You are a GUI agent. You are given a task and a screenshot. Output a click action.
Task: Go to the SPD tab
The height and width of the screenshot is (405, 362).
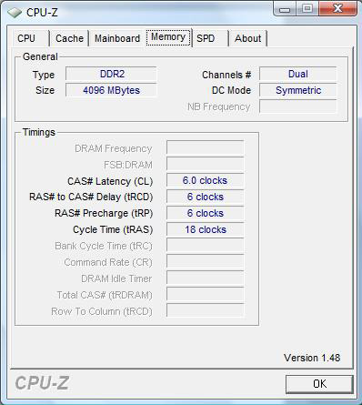(210, 38)
